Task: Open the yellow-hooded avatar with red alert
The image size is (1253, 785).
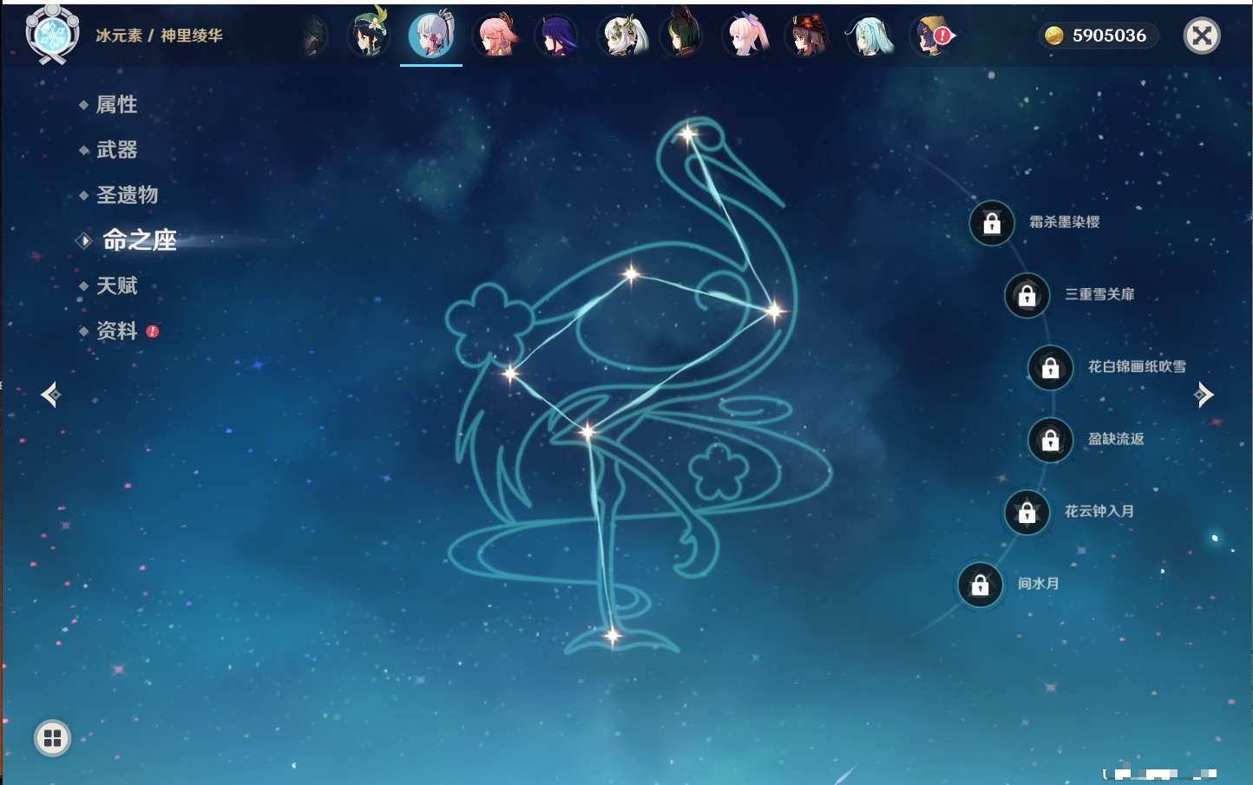Action: click(x=931, y=36)
